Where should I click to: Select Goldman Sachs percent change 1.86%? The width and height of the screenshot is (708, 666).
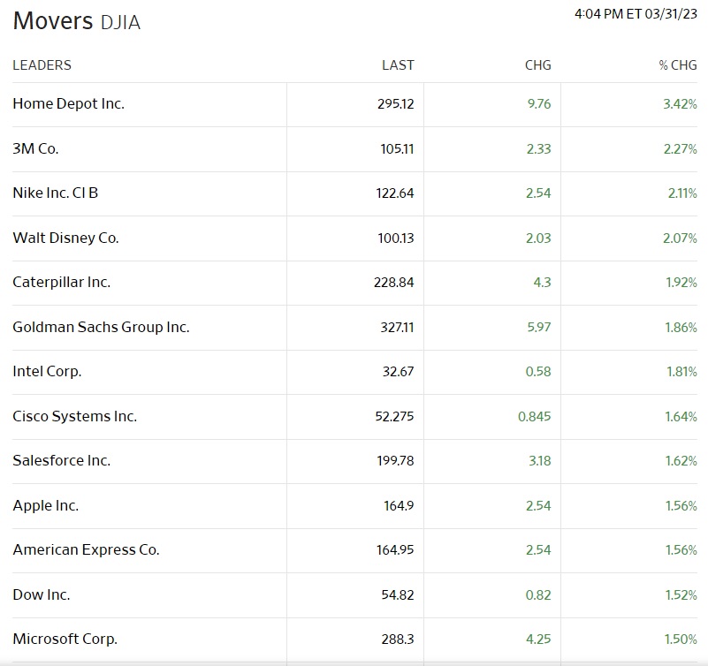click(x=681, y=327)
